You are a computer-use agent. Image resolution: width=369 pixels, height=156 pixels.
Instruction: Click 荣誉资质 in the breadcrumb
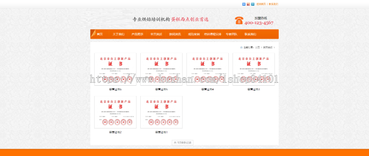pyautogui.click(x=268, y=47)
